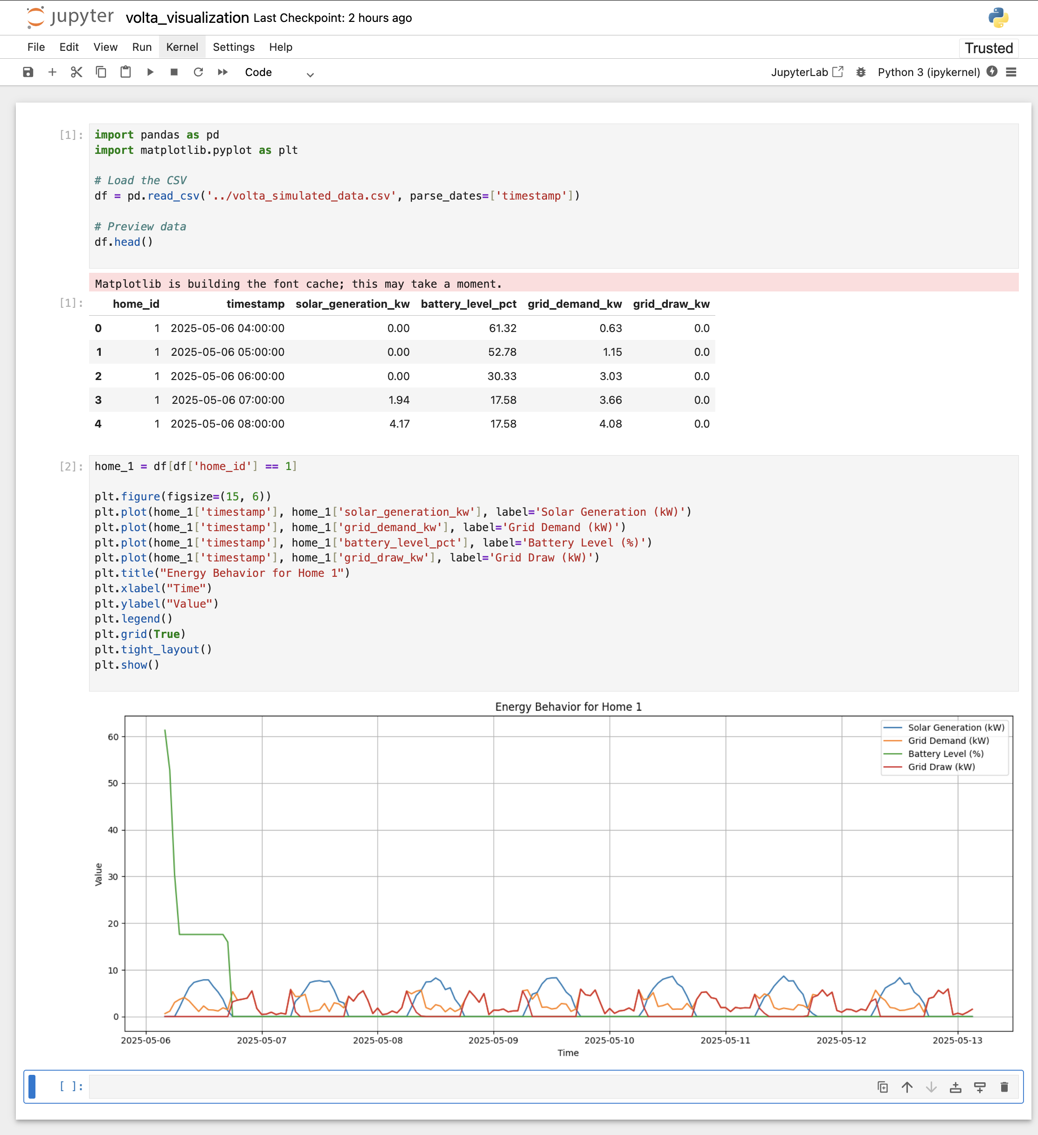Click table cell 2025-05-06 07:00:00
Viewport: 1038px width, 1135px height.
point(228,400)
